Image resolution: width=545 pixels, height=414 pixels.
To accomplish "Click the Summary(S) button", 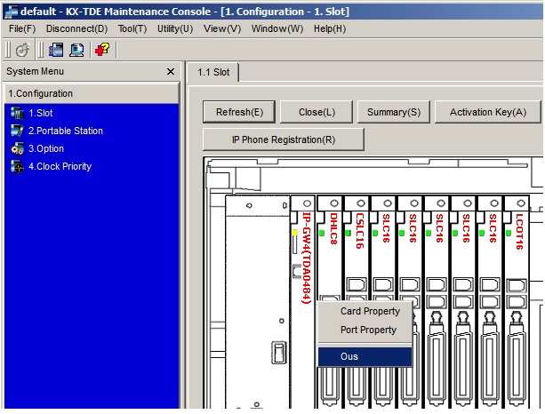I will coord(394,112).
